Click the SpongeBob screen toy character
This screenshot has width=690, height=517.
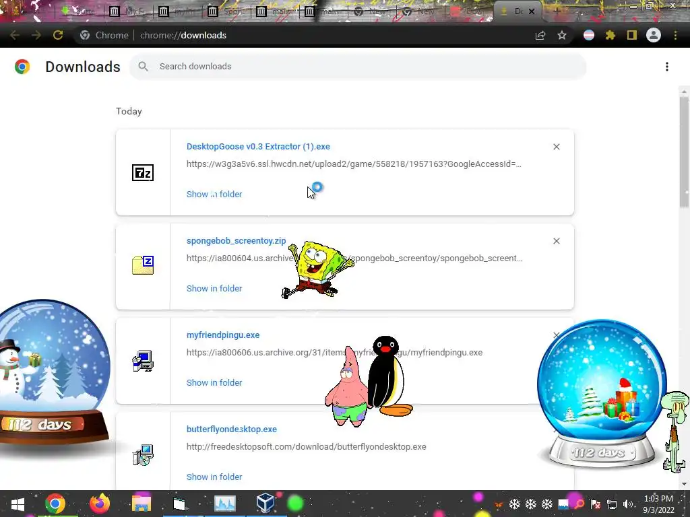[317, 269]
